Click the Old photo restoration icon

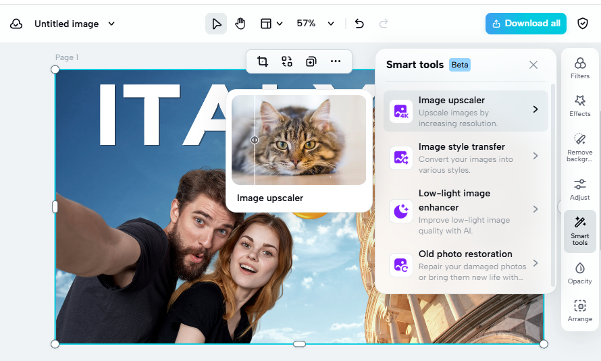[401, 265]
